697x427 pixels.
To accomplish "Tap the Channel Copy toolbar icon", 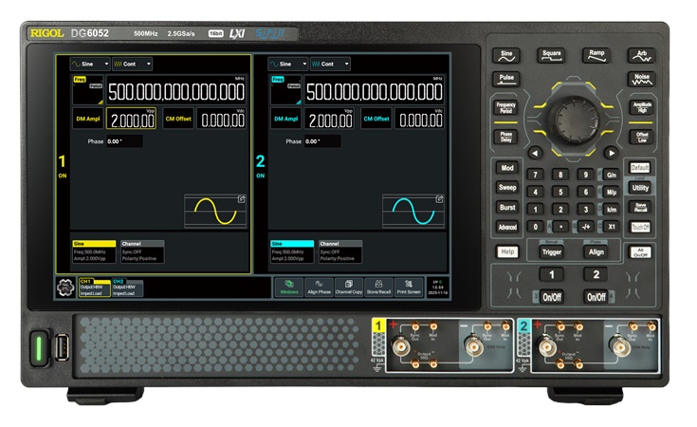I will pyautogui.click(x=349, y=288).
